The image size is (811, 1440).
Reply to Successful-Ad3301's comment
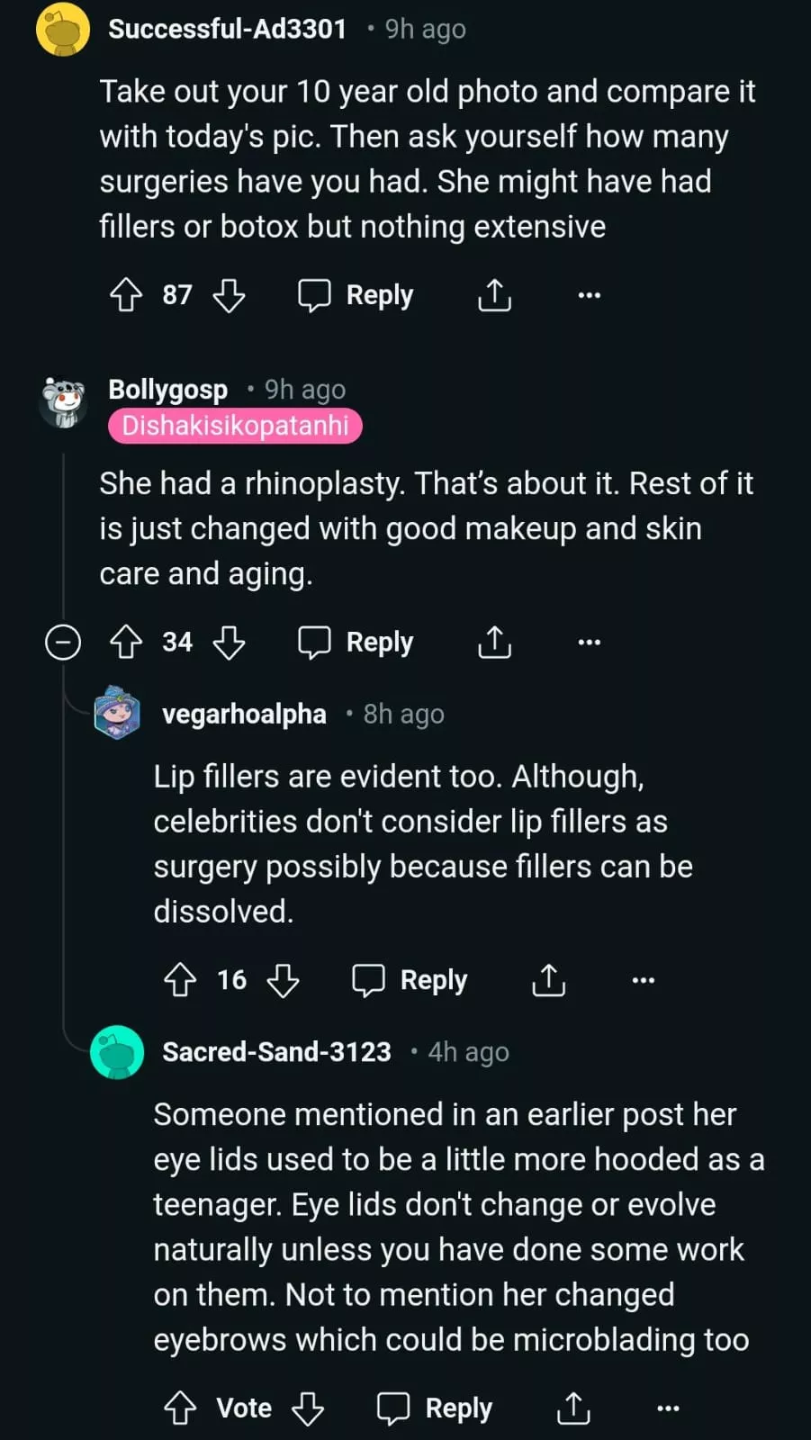click(356, 295)
